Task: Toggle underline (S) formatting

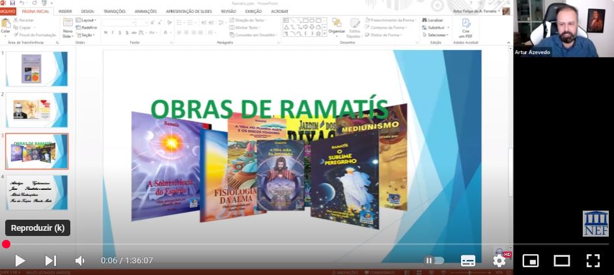Action: (120, 33)
